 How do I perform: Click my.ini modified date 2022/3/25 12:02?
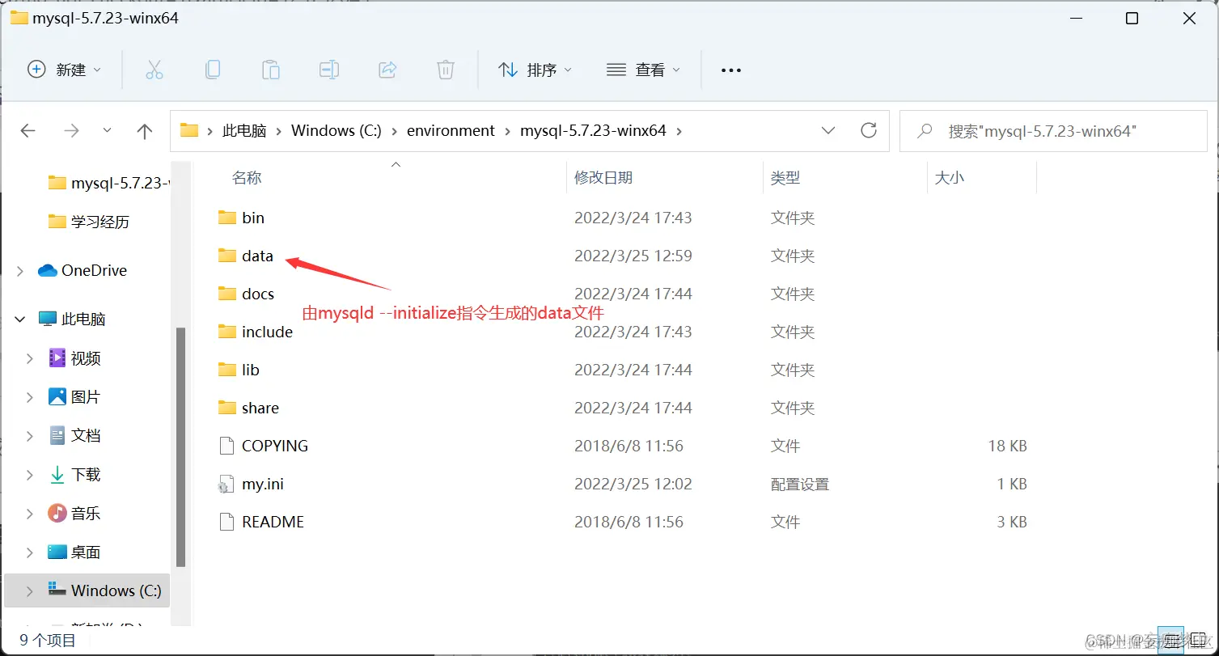[x=633, y=484]
